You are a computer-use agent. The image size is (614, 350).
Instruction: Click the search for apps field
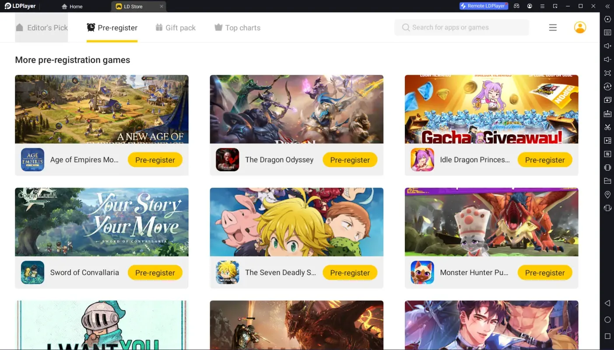pos(461,27)
